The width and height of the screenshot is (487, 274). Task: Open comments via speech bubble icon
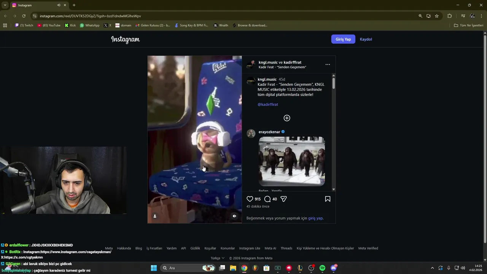point(267,199)
